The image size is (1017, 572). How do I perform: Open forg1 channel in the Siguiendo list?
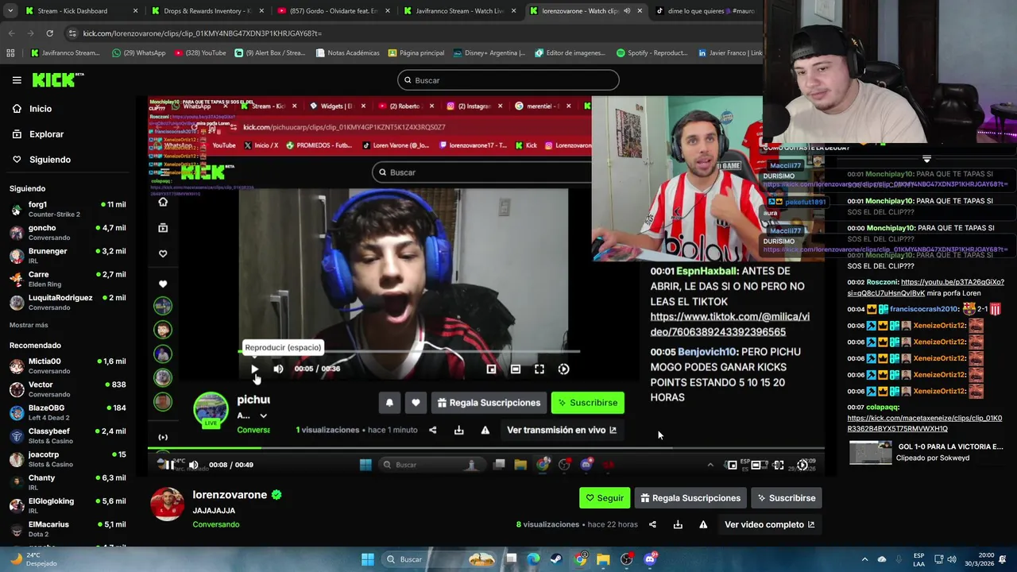68,209
